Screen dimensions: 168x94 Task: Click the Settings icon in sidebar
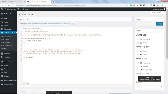tap(2, 76)
